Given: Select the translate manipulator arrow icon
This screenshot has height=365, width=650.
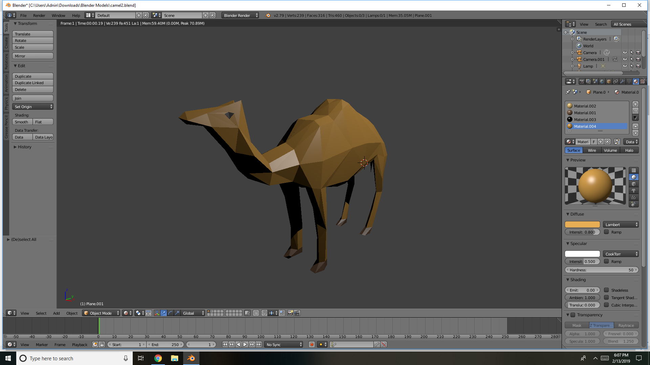Looking at the screenshot, I should coord(164,313).
